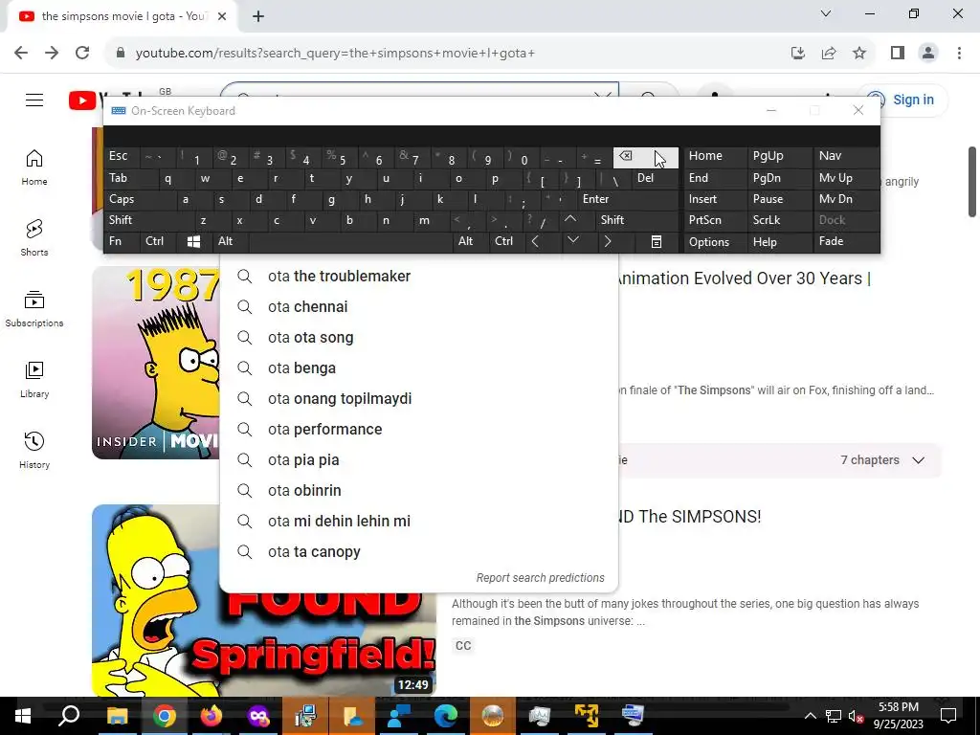This screenshot has height=735, width=980.
Task: Click the down arrow key on On-Screen Keyboard
Action: tap(572, 240)
